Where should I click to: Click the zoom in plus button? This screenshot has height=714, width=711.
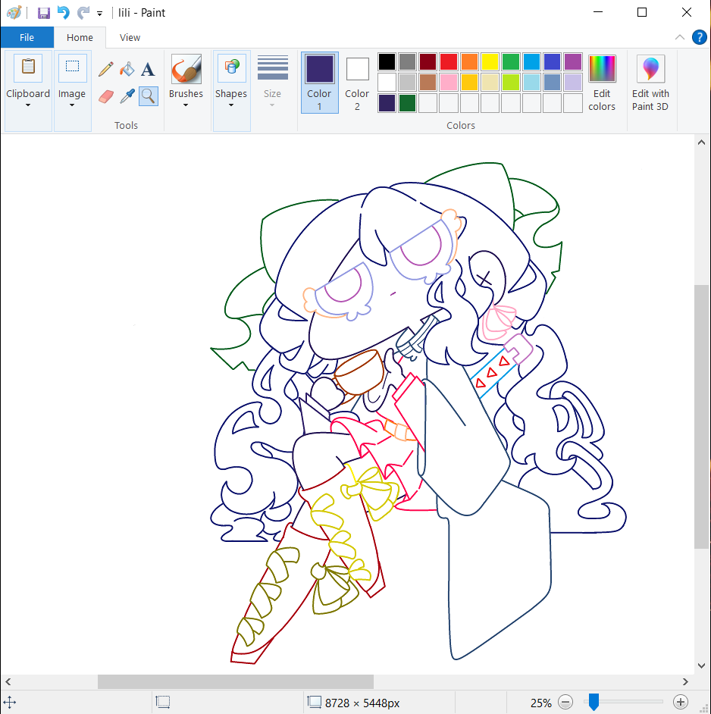(x=681, y=702)
